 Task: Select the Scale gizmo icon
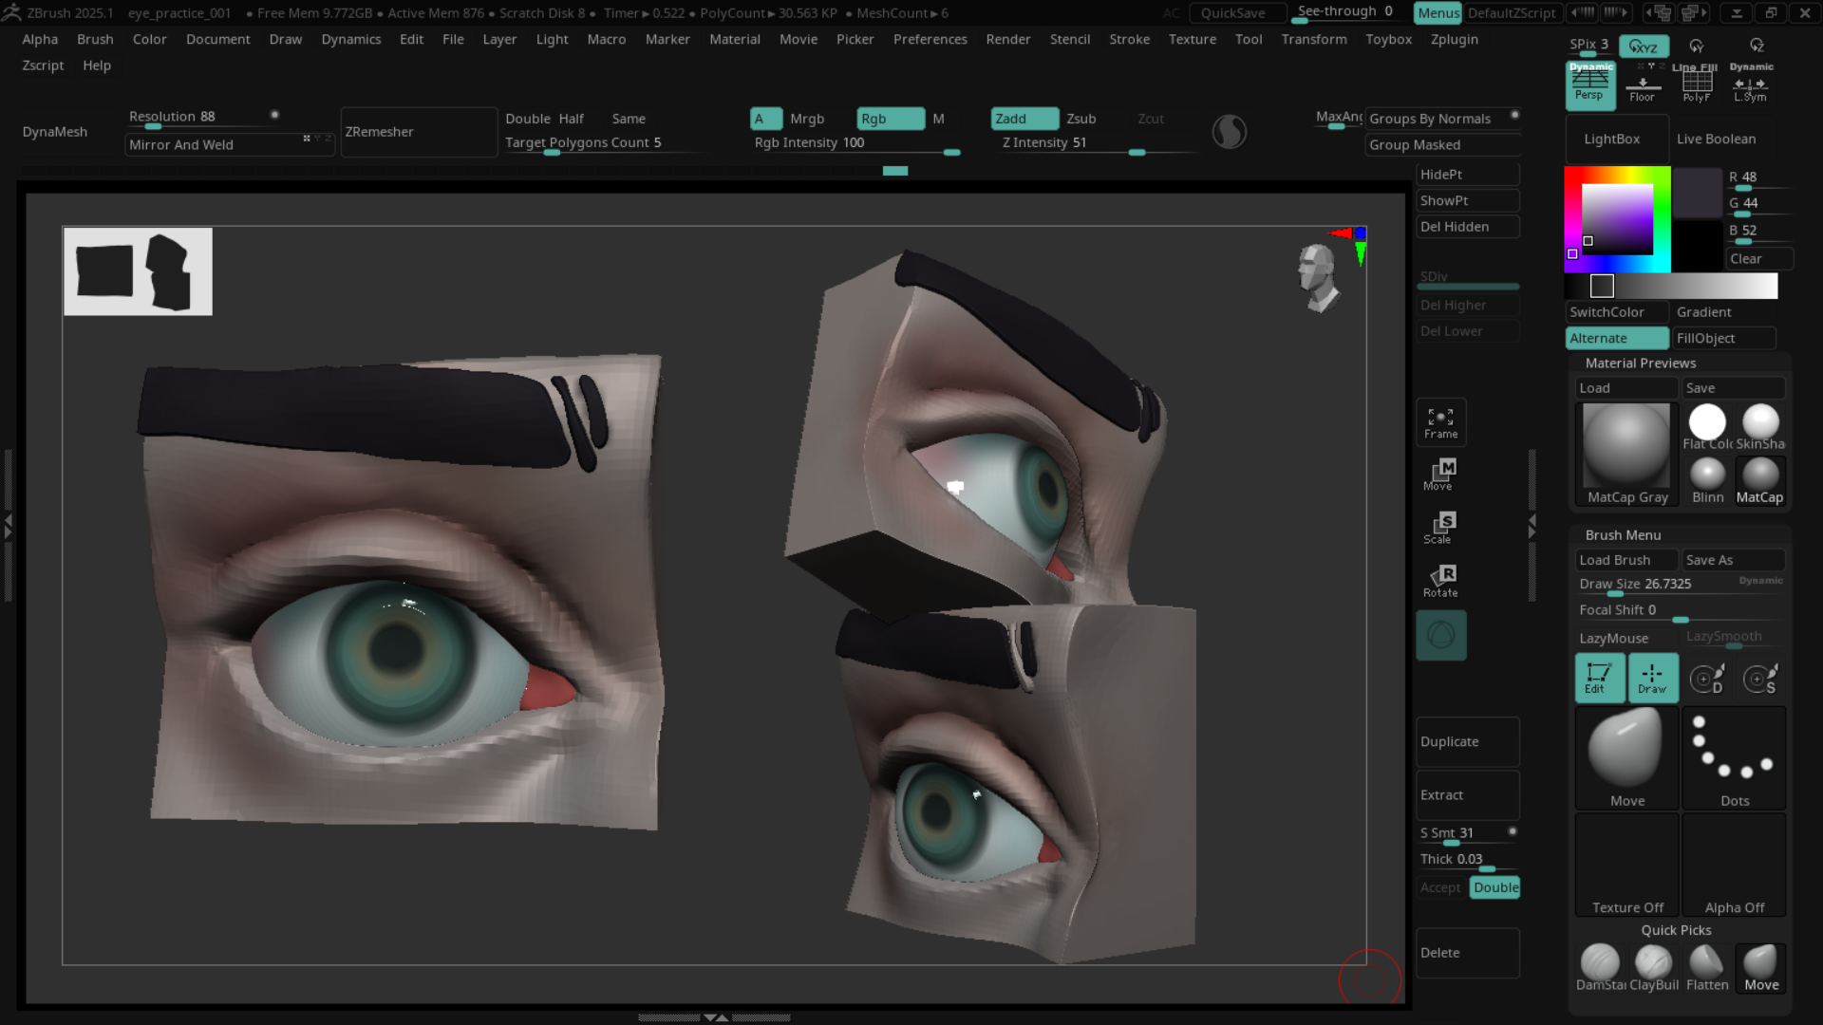[x=1440, y=527]
